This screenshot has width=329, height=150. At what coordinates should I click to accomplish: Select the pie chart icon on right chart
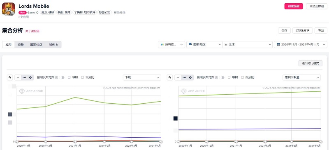click(x=190, y=77)
